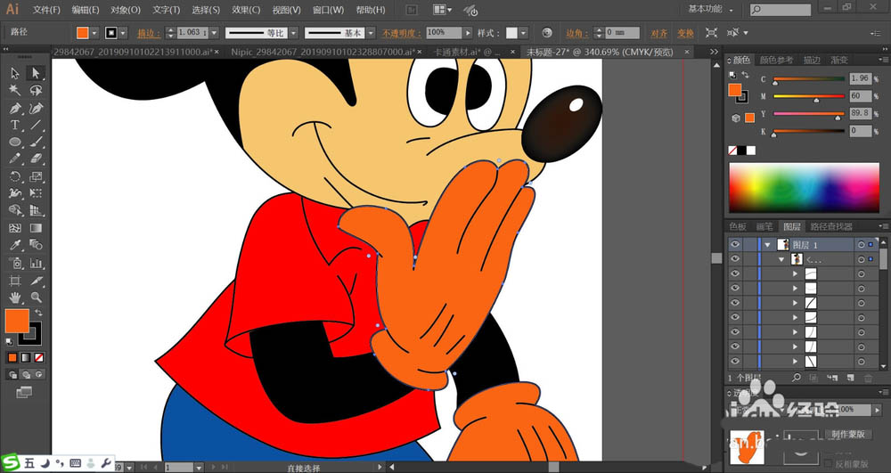Select the Ellipse tool
The image size is (891, 473).
pyautogui.click(x=15, y=142)
